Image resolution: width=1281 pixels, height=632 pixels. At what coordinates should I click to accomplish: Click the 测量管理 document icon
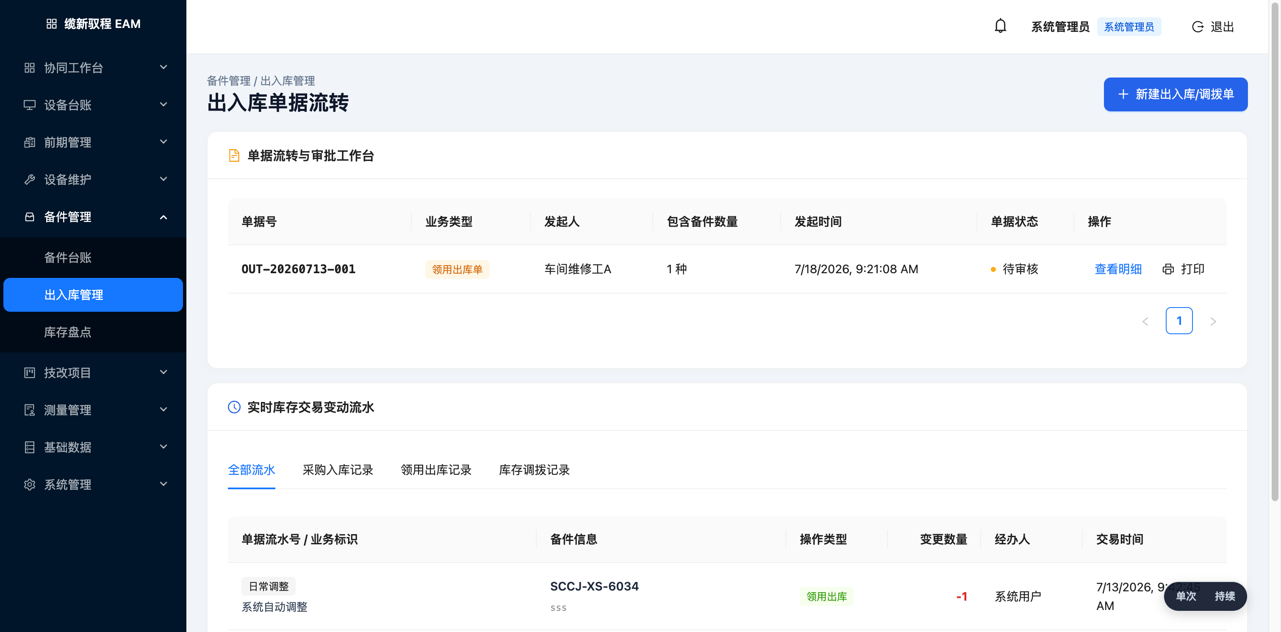[30, 410]
